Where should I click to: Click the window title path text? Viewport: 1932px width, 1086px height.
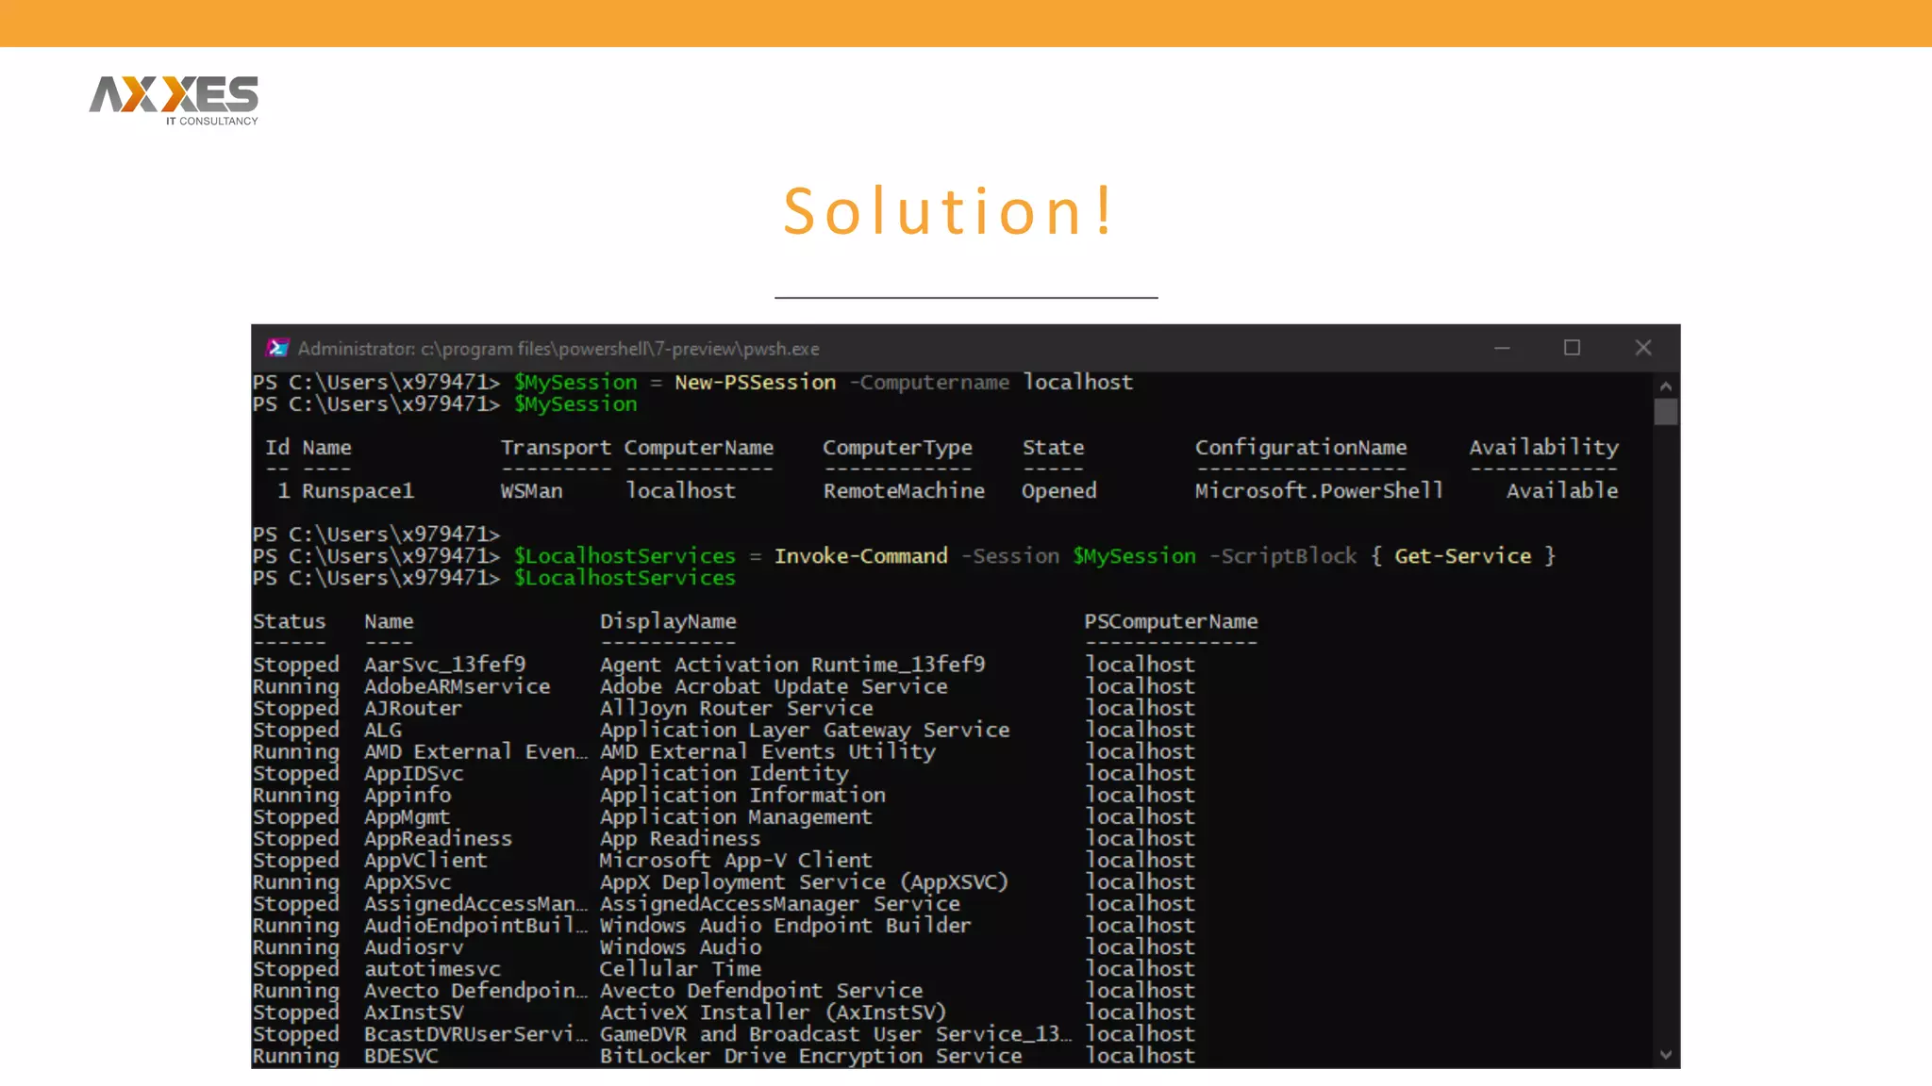pyautogui.click(x=558, y=349)
